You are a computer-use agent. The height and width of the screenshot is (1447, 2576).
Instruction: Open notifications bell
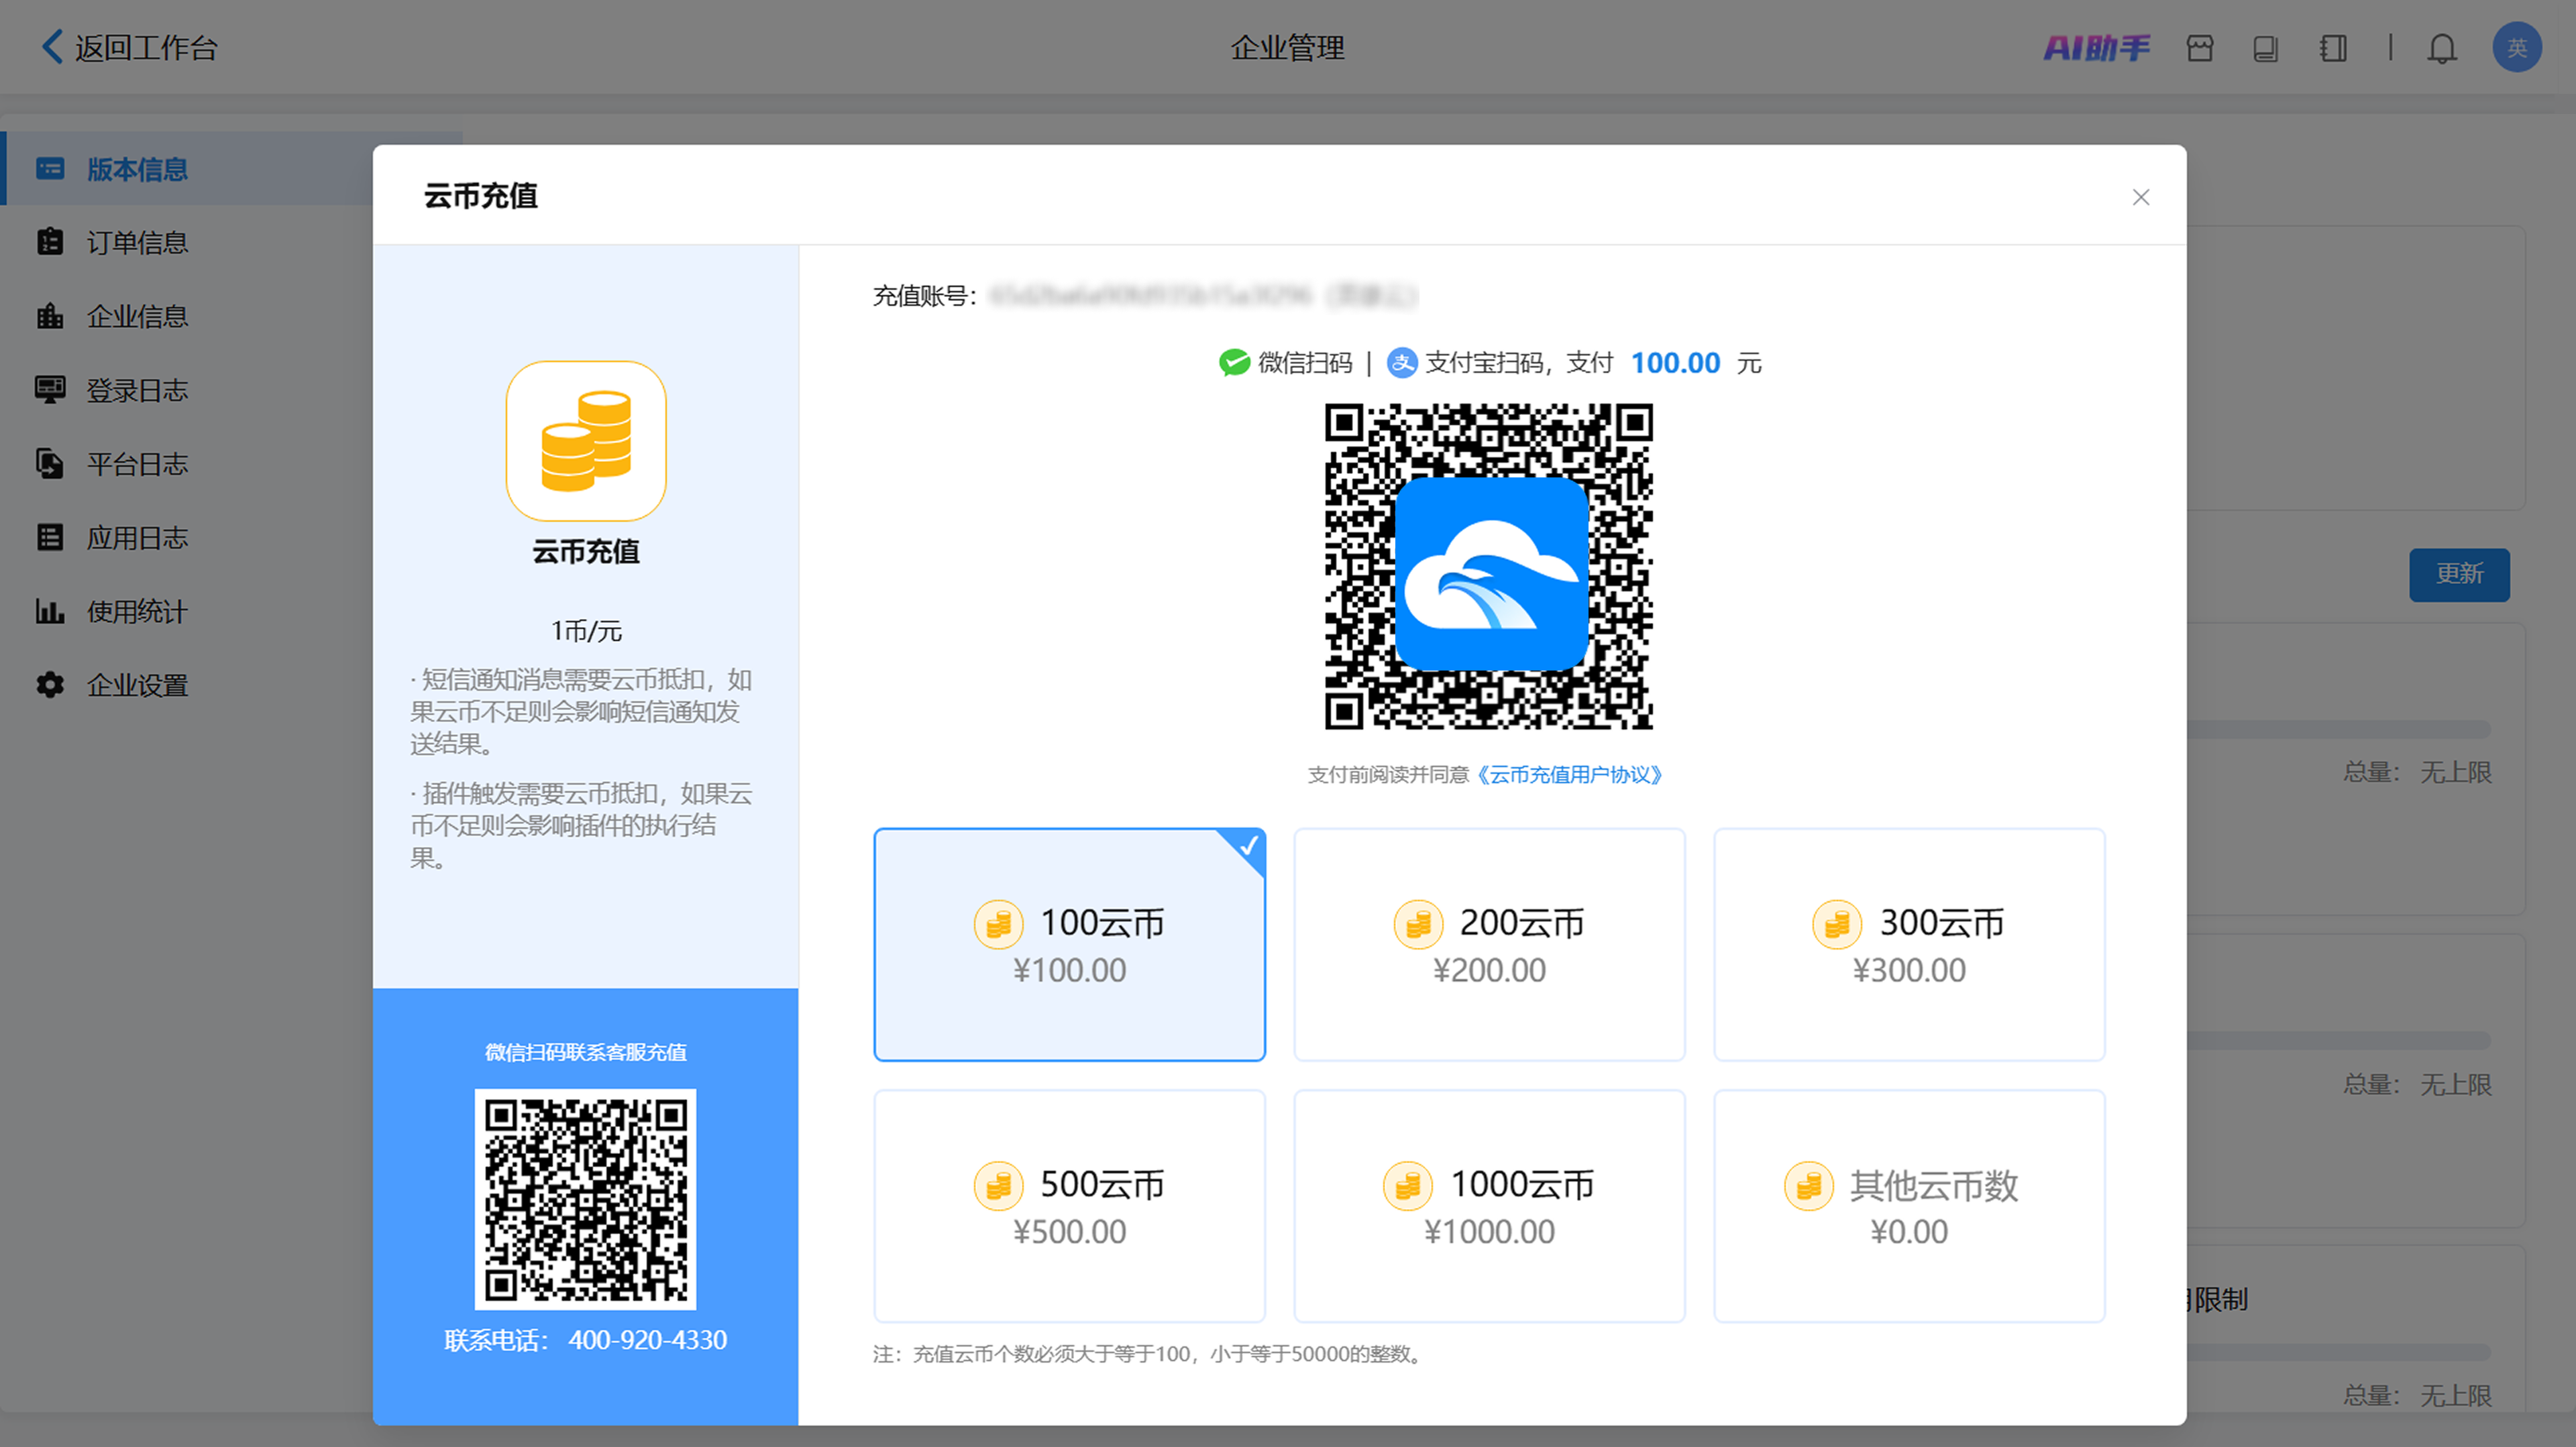point(2442,48)
